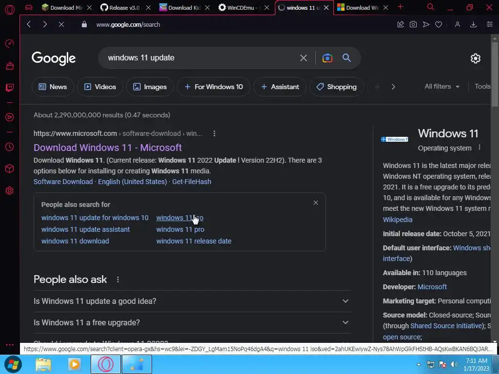499x374 pixels.
Task: Select the News filter chip
Action: pos(53,87)
